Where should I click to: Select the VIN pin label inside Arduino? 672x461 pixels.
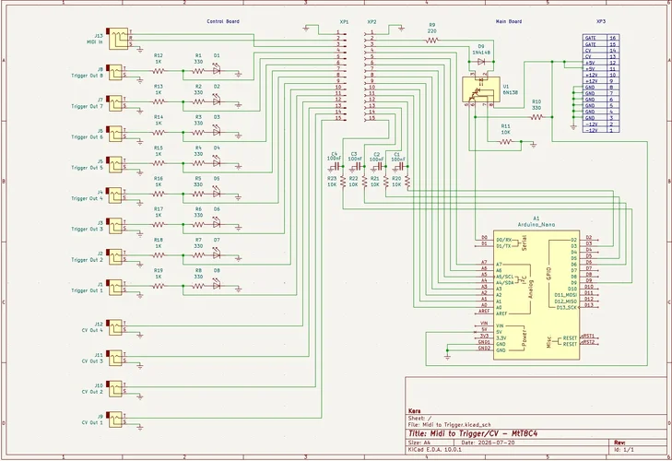click(500, 325)
